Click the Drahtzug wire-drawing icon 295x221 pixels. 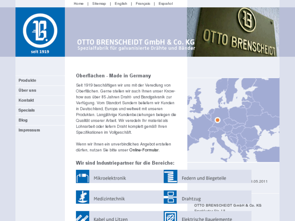pyautogui.click(x=170, y=197)
